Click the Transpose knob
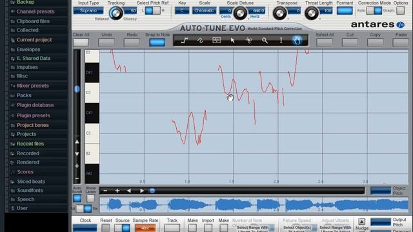 pyautogui.click(x=279, y=13)
